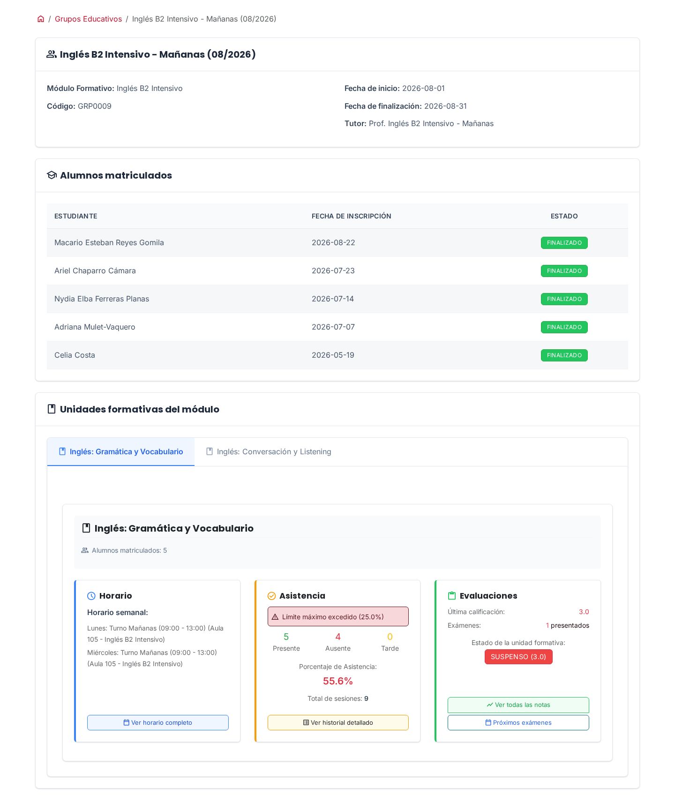Click FINALIZADO badge for Ariel Chaparro Cámara

pyautogui.click(x=564, y=271)
